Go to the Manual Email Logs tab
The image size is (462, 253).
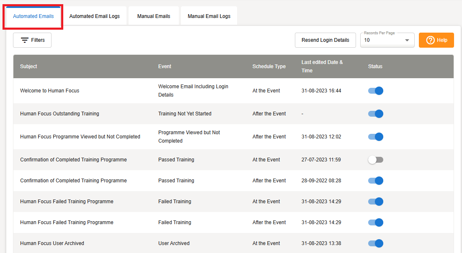209,16
